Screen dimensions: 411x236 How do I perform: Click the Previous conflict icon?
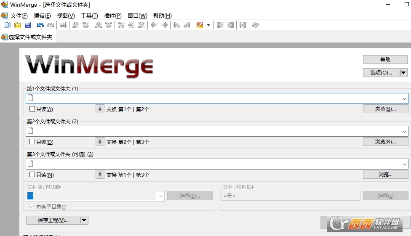point(109,25)
